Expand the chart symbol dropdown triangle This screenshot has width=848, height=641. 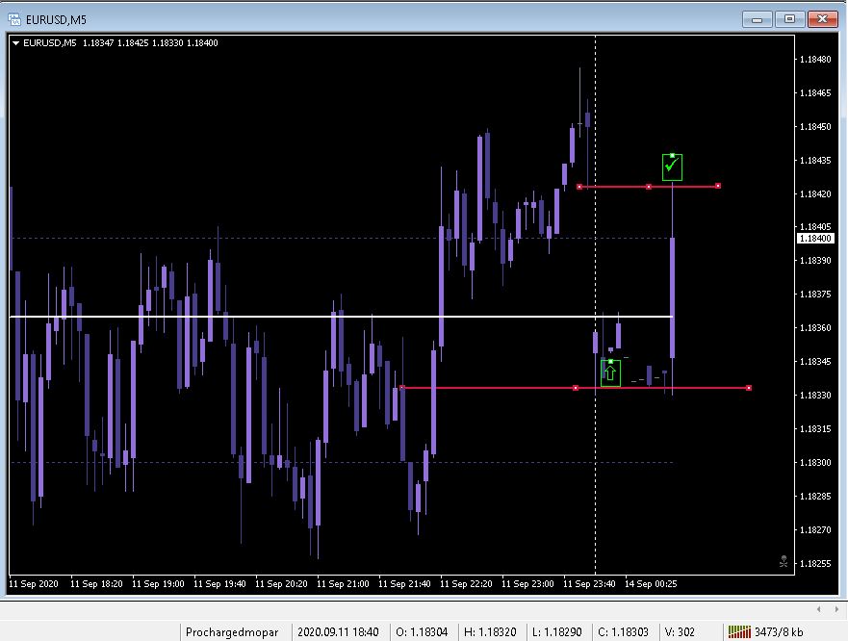(x=15, y=43)
